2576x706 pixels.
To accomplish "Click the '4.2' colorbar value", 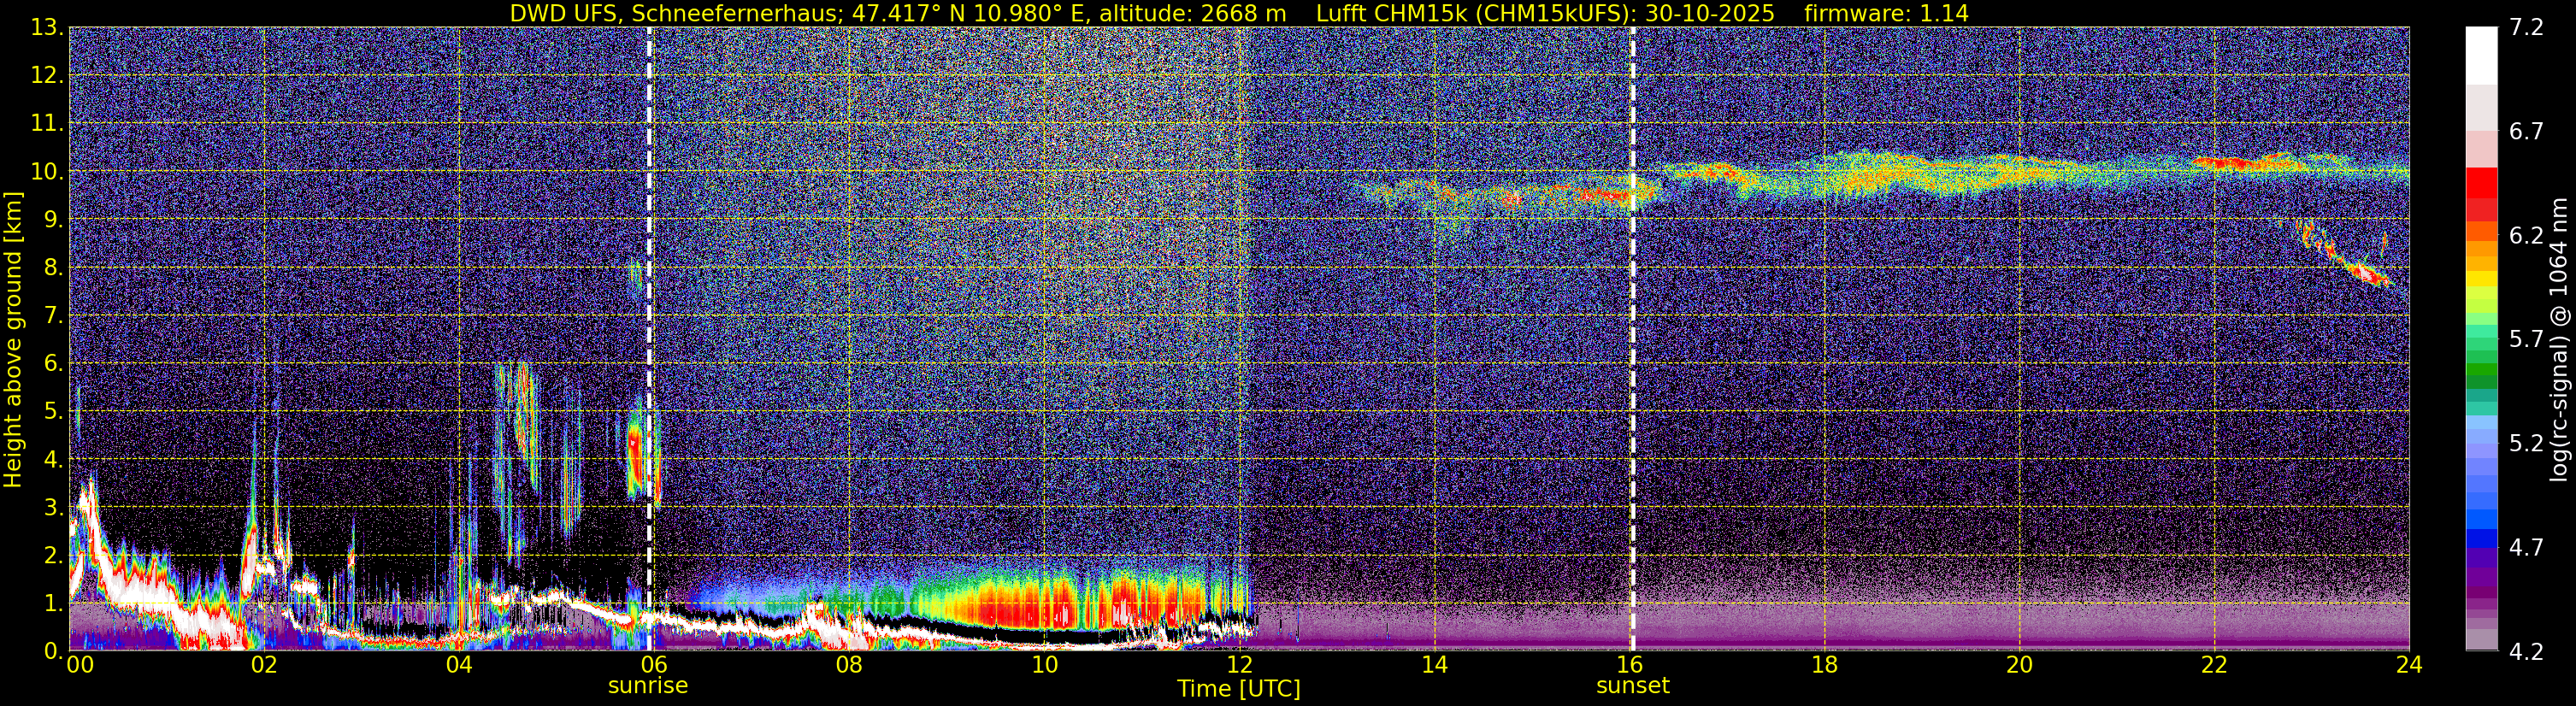I will coord(2526,652).
